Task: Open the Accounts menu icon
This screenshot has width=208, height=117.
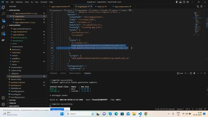Action: pos(3,98)
